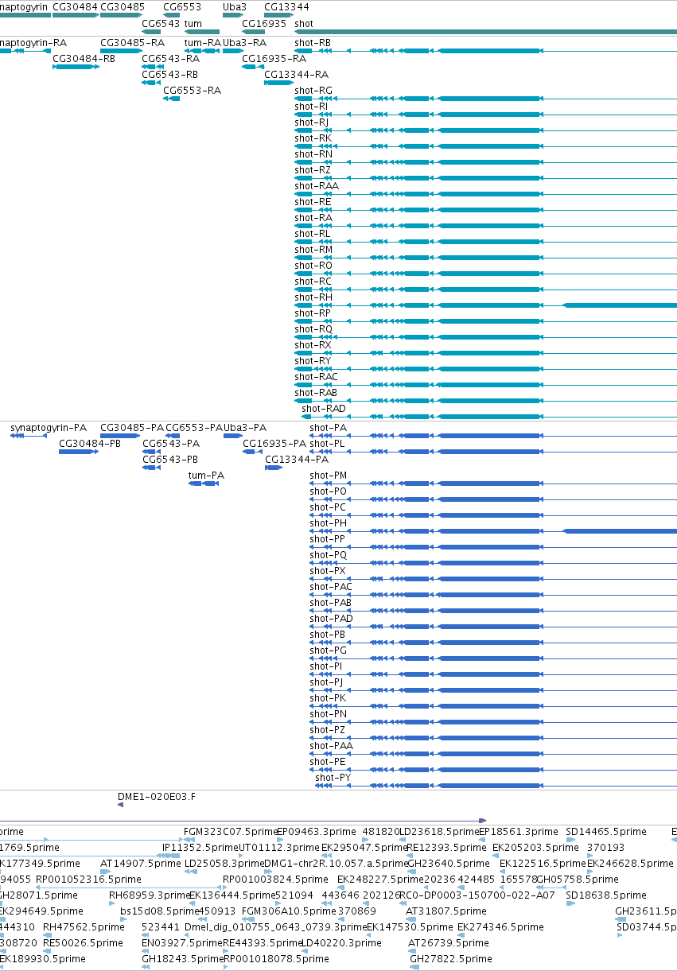Click the shot-PM protein label

[329, 475]
